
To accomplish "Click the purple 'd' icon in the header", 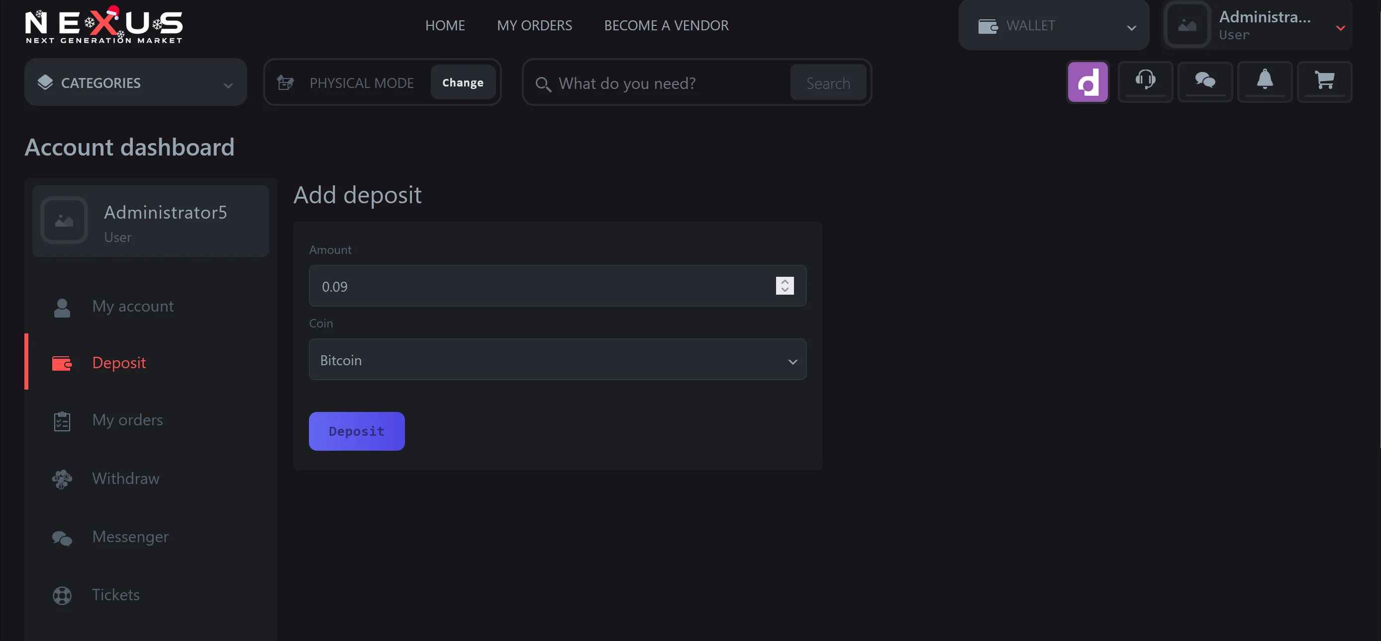I will pos(1088,81).
